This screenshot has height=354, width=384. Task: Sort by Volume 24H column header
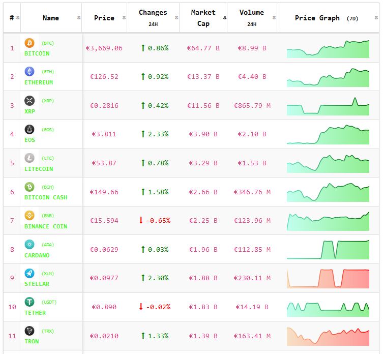click(x=251, y=18)
